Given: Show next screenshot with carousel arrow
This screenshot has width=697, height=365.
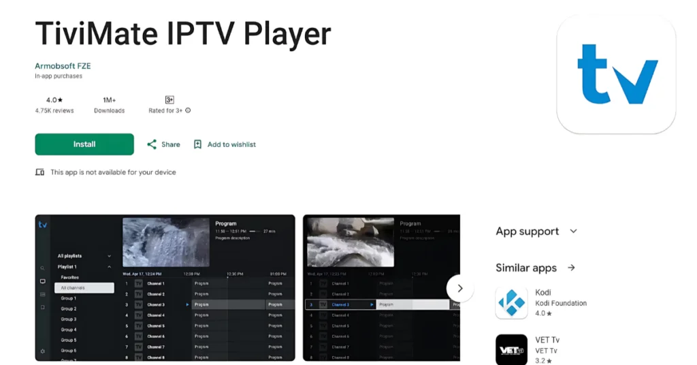Looking at the screenshot, I should pos(460,288).
